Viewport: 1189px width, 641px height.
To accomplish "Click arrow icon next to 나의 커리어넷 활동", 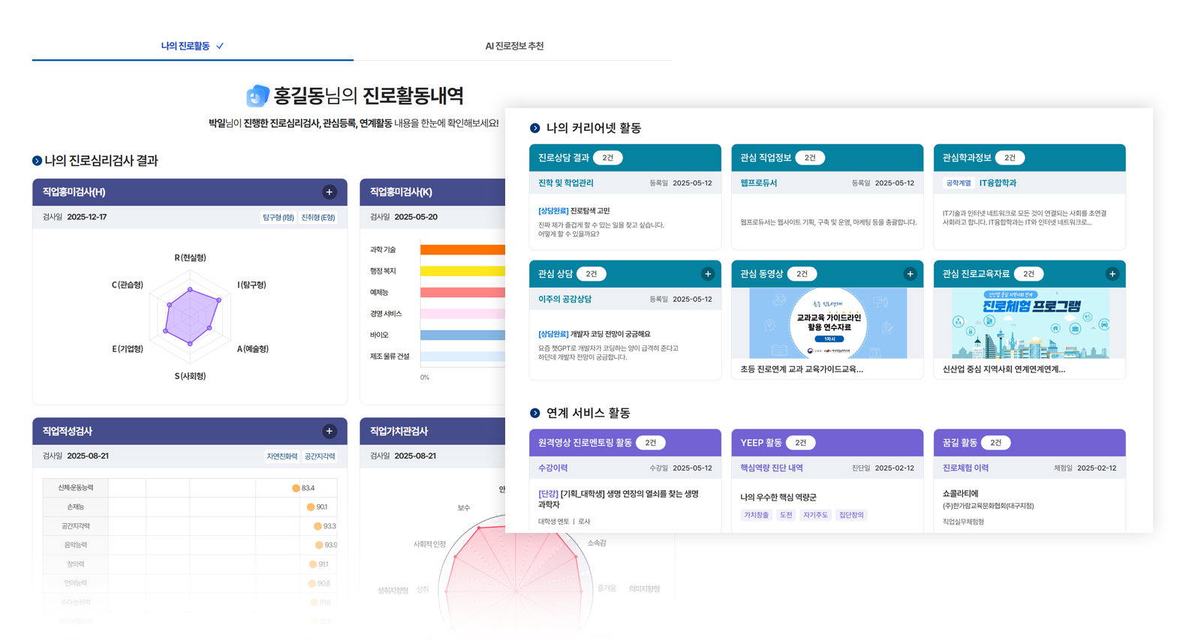I will [535, 128].
